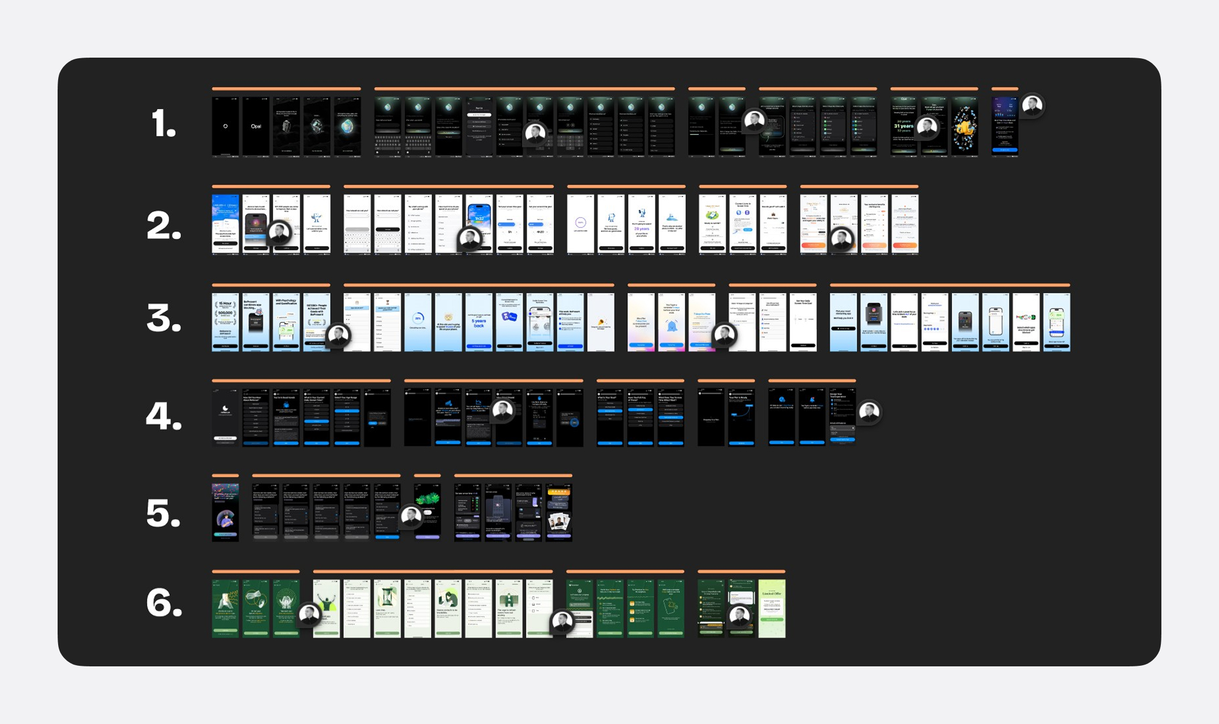
Task: Open the '15 Hour' laurel wreath screen thumbnail
Action: tap(225, 322)
